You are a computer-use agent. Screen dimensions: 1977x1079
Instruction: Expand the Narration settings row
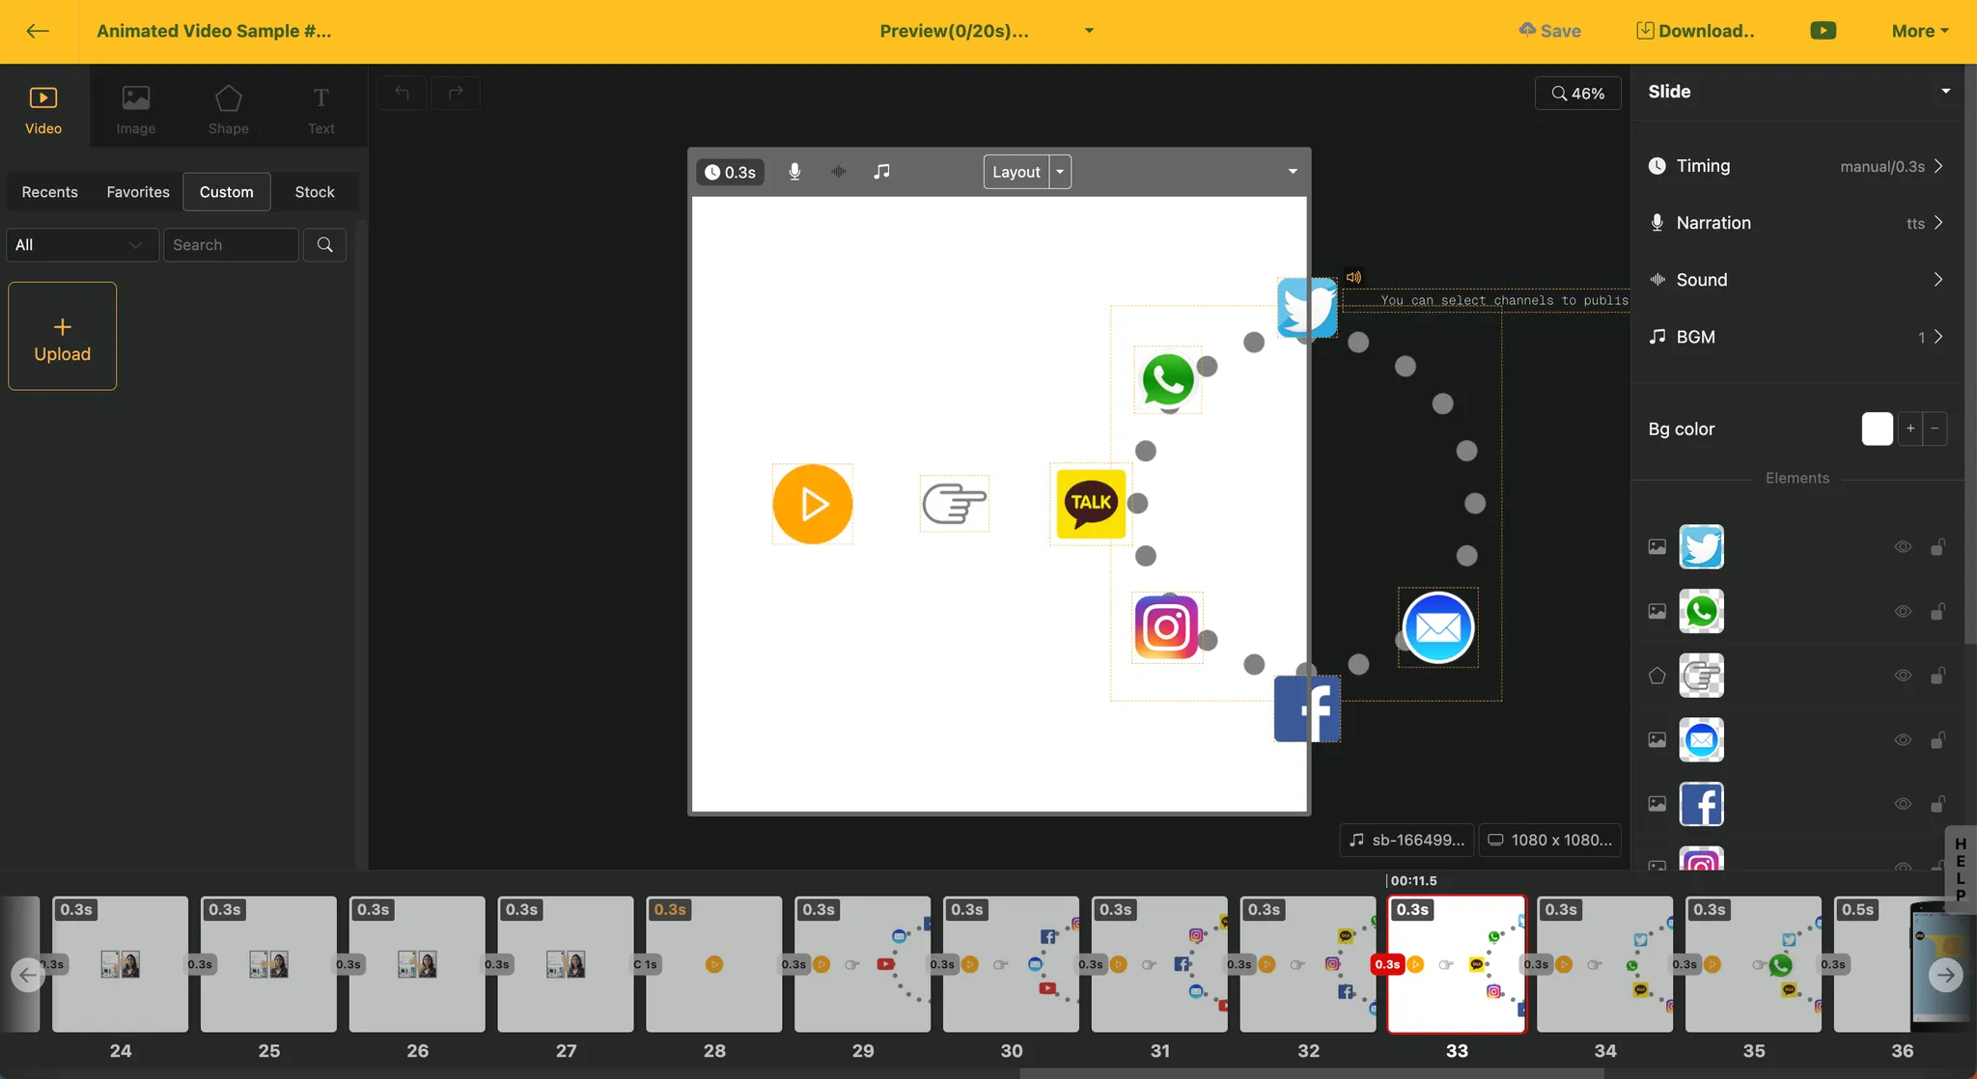tap(1796, 223)
